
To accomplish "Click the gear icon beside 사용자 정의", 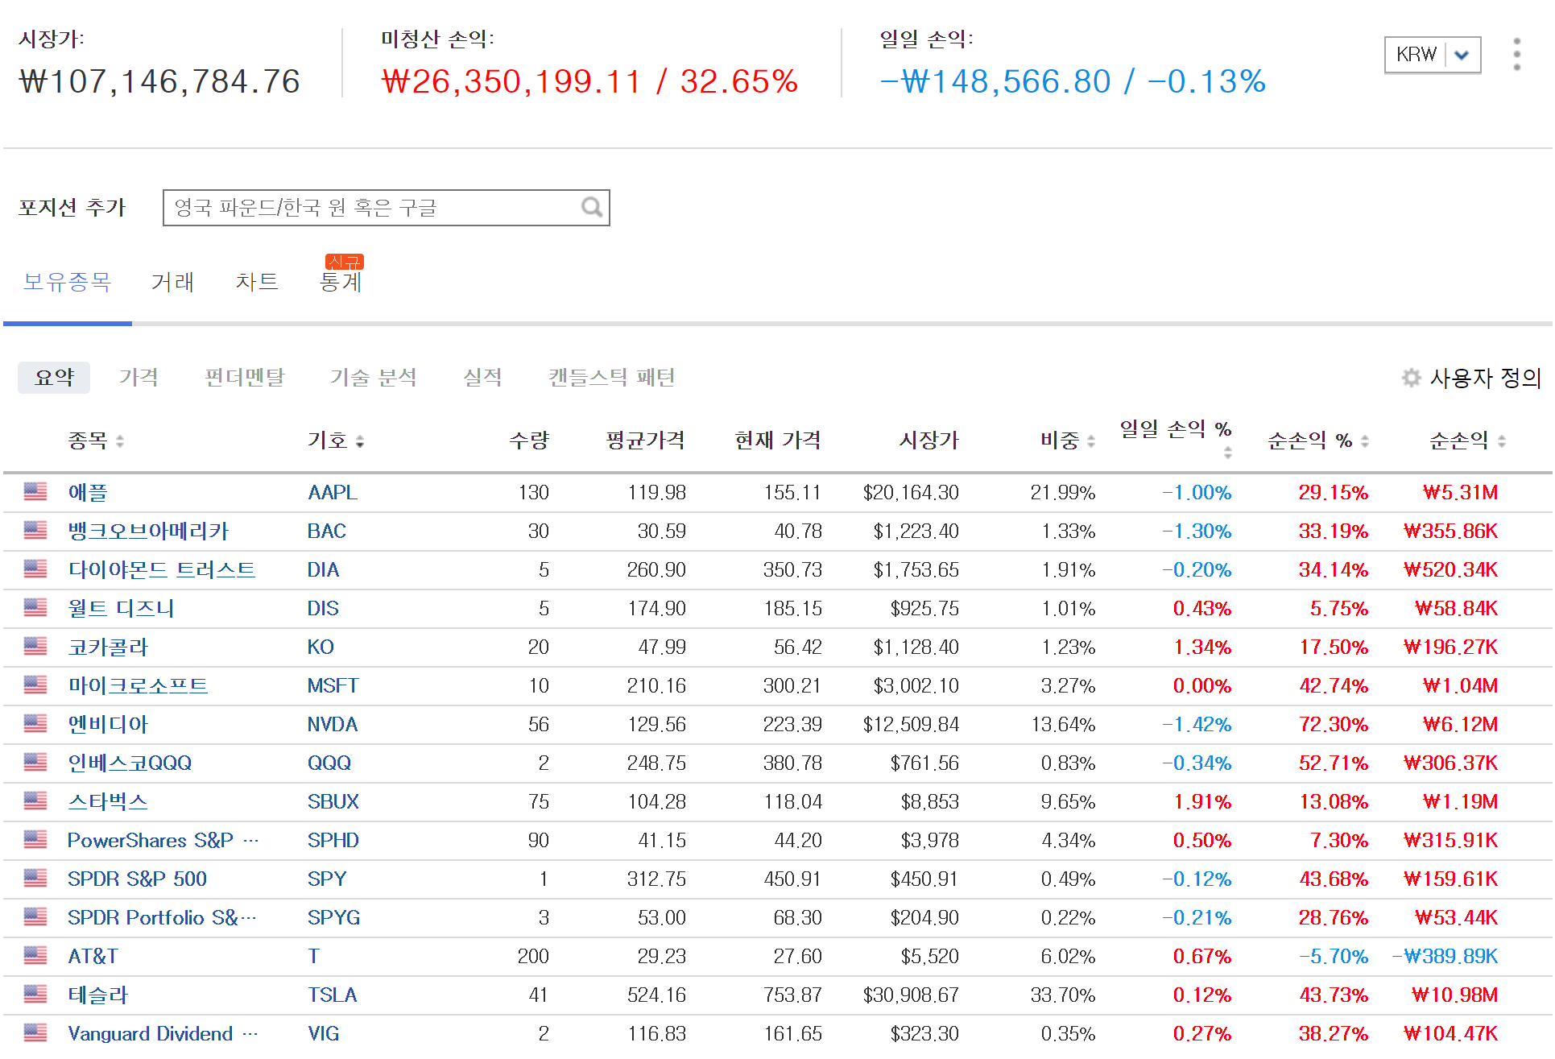I will click(x=1411, y=378).
